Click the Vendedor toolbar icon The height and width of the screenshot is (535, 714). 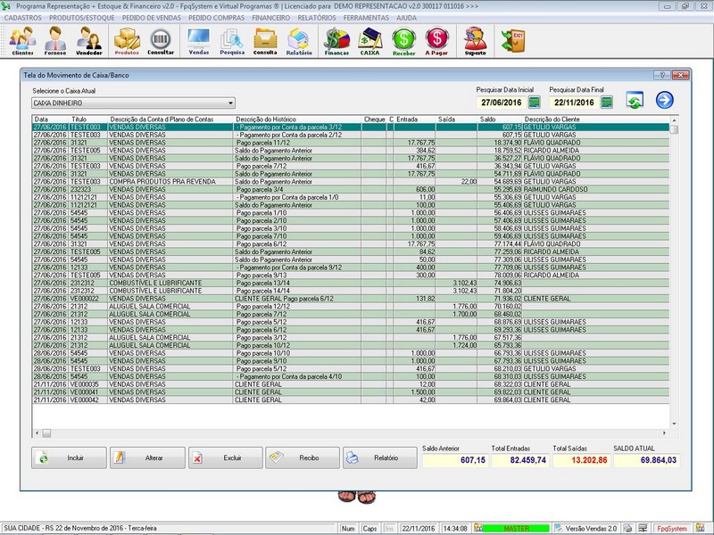[88, 41]
